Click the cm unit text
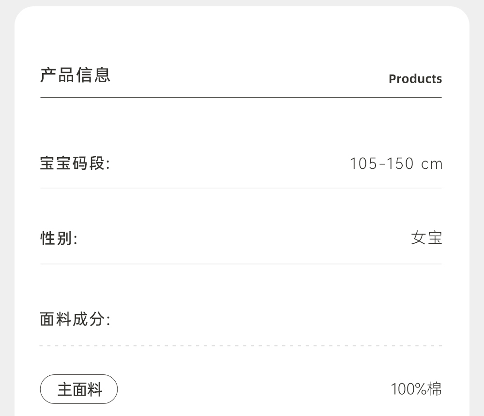The width and height of the screenshot is (484, 416). click(432, 164)
